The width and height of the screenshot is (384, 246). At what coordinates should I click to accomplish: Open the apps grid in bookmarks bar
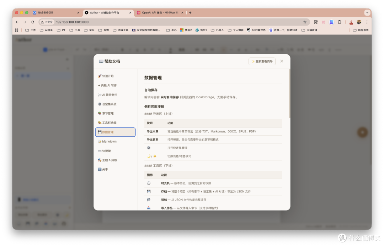point(17,30)
